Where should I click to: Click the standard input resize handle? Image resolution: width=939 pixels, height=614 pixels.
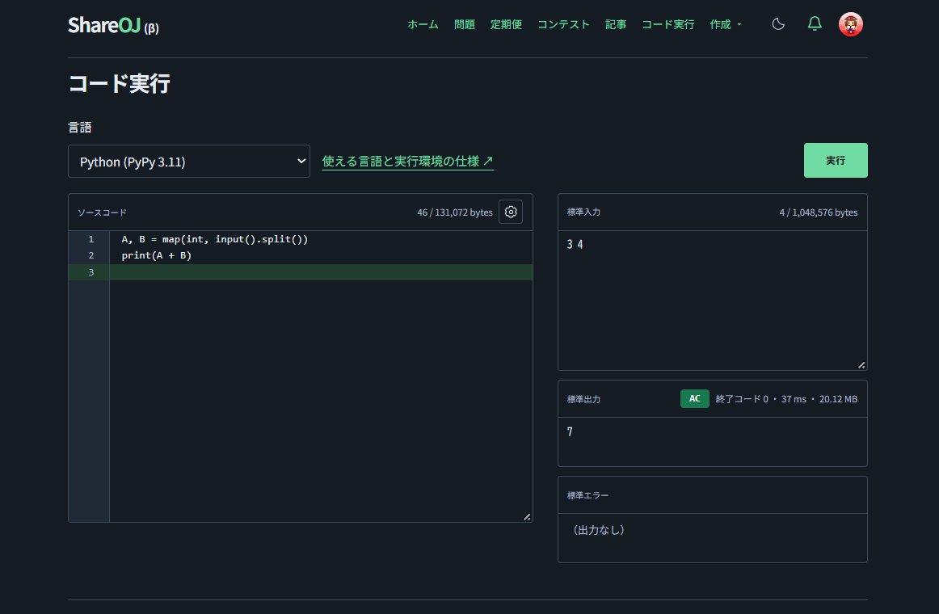pos(861,365)
